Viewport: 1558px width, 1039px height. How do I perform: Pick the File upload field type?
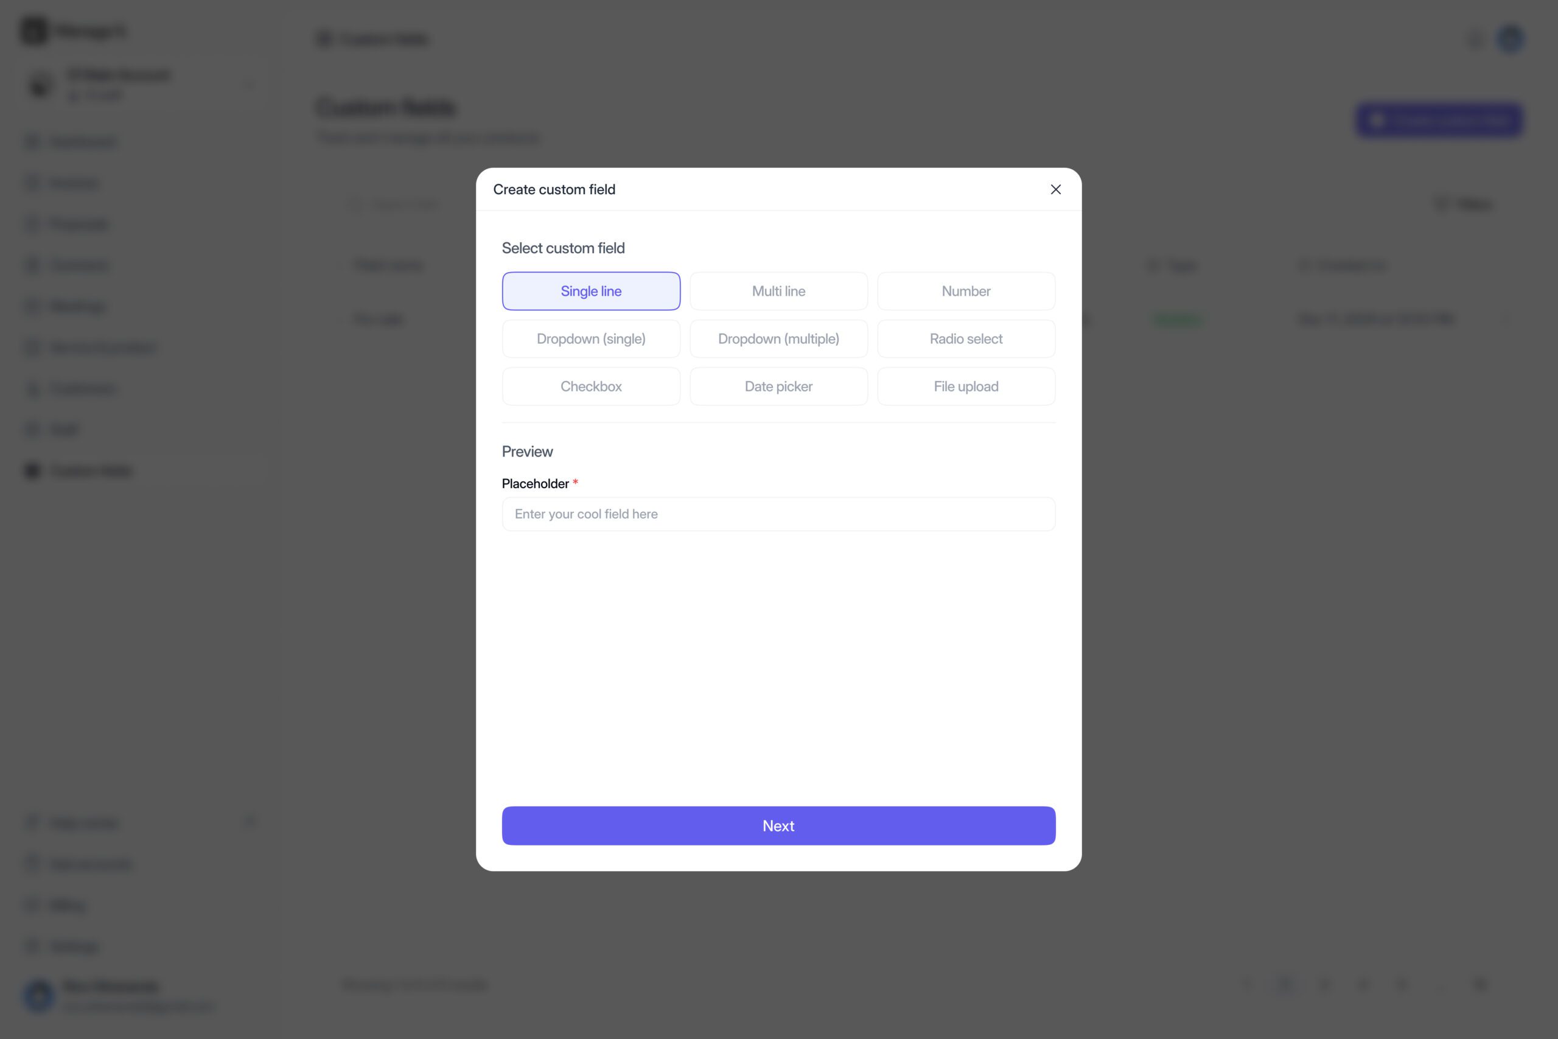coord(966,387)
